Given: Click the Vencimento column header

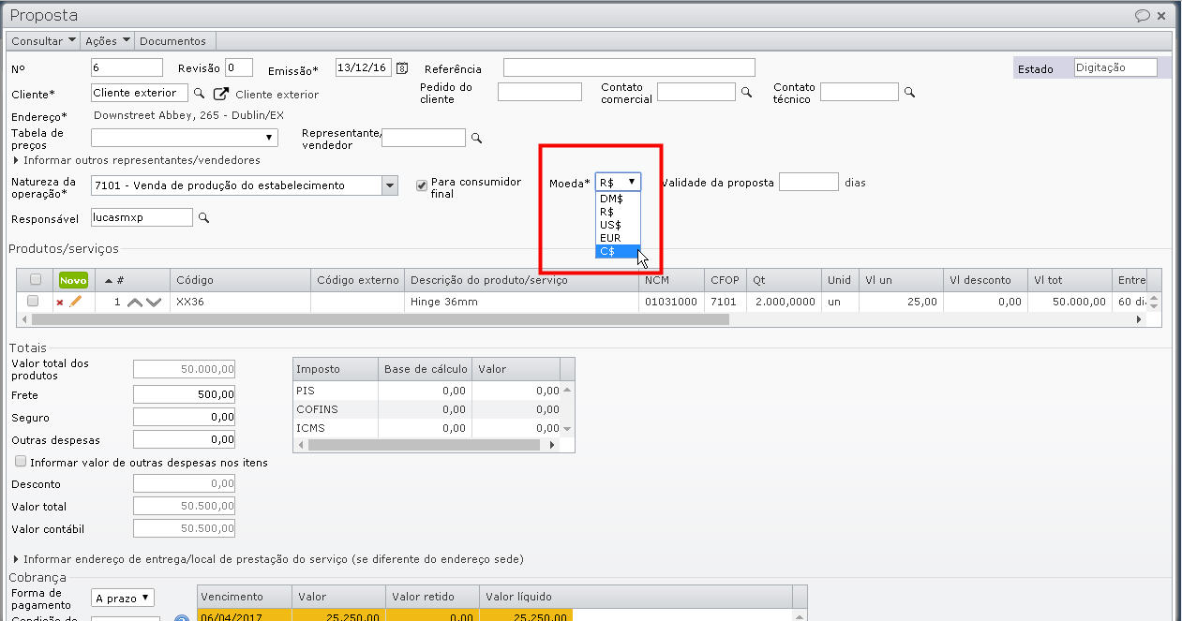Looking at the screenshot, I should tap(244, 597).
